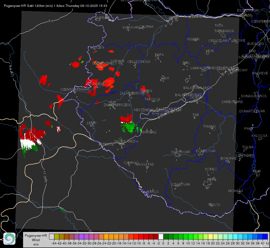Select the DUNAÚJVÁROS city label
The height and width of the screenshot is (248, 270).
click(x=254, y=96)
